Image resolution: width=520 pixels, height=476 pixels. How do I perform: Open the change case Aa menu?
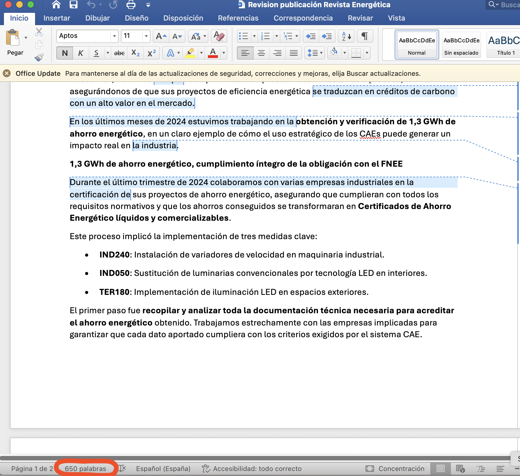coord(198,36)
